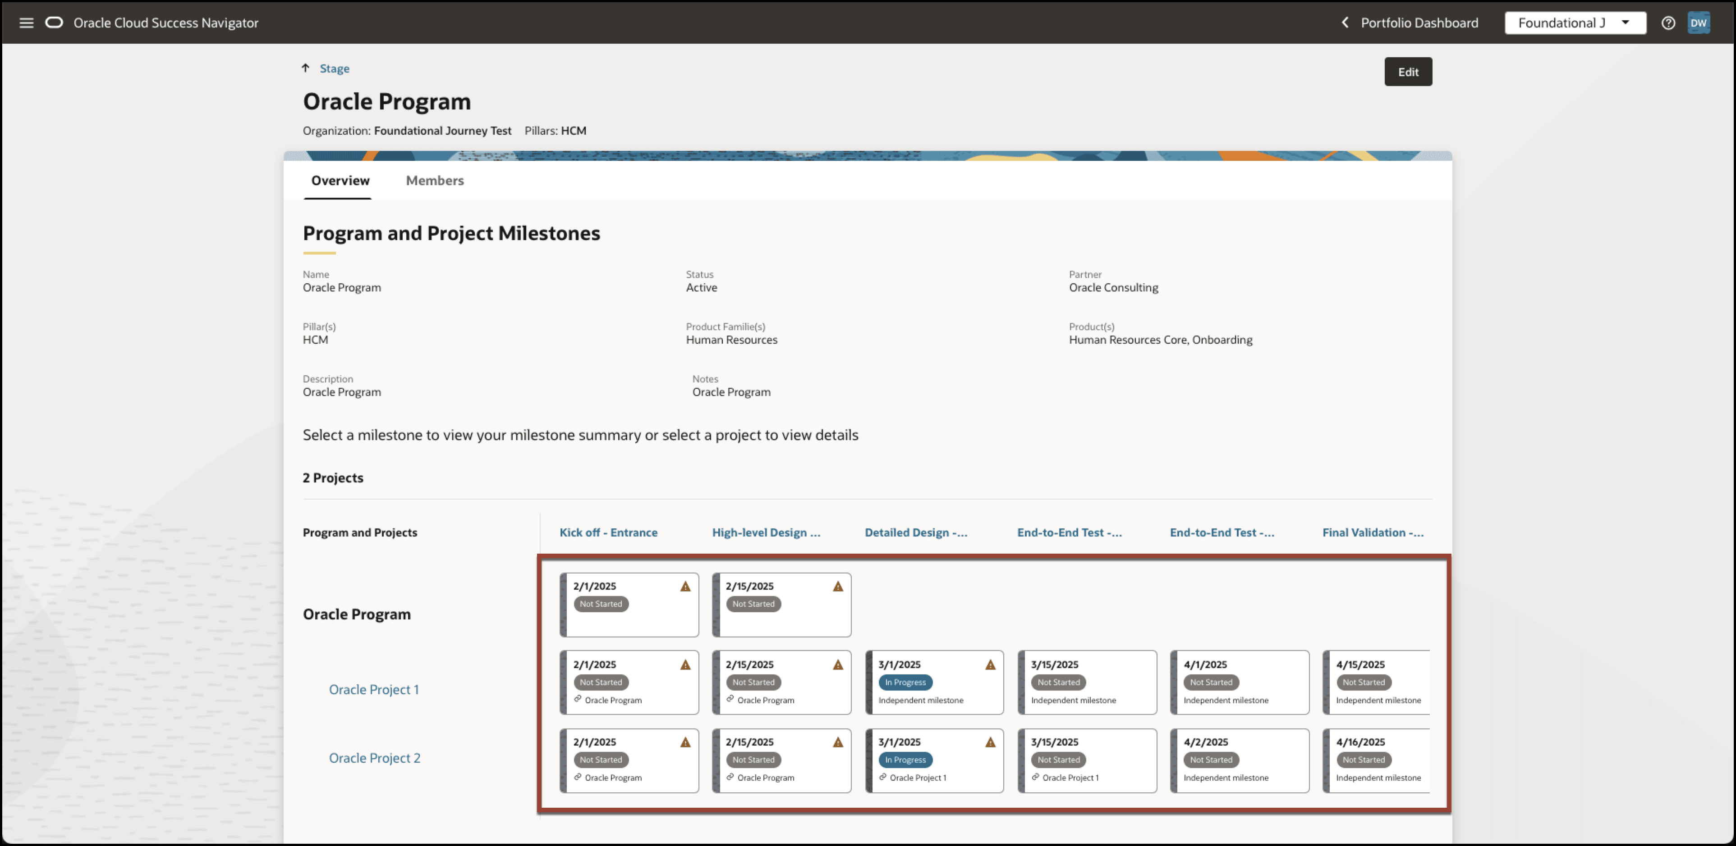Viewport: 1736px width, 846px height.
Task: Click warning icon on Oracle Project 1 2/1/2025 card
Action: click(x=685, y=664)
